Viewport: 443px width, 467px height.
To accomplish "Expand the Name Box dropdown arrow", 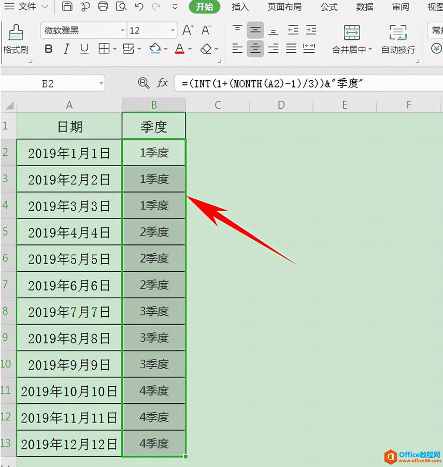I will coord(102,84).
